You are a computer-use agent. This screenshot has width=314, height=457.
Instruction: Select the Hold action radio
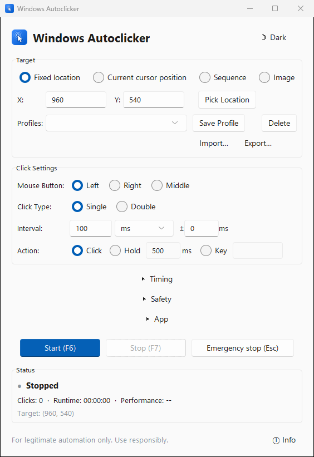click(x=125, y=250)
